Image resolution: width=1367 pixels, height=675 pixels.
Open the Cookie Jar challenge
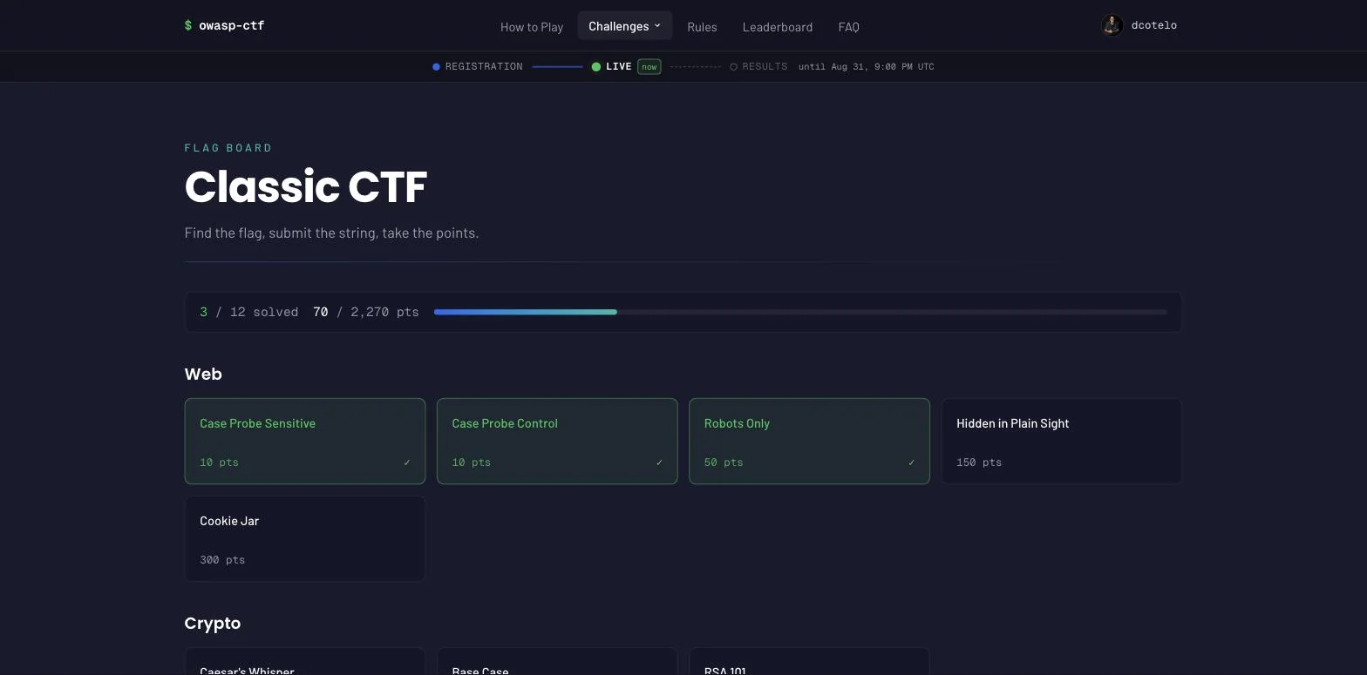pyautogui.click(x=305, y=539)
